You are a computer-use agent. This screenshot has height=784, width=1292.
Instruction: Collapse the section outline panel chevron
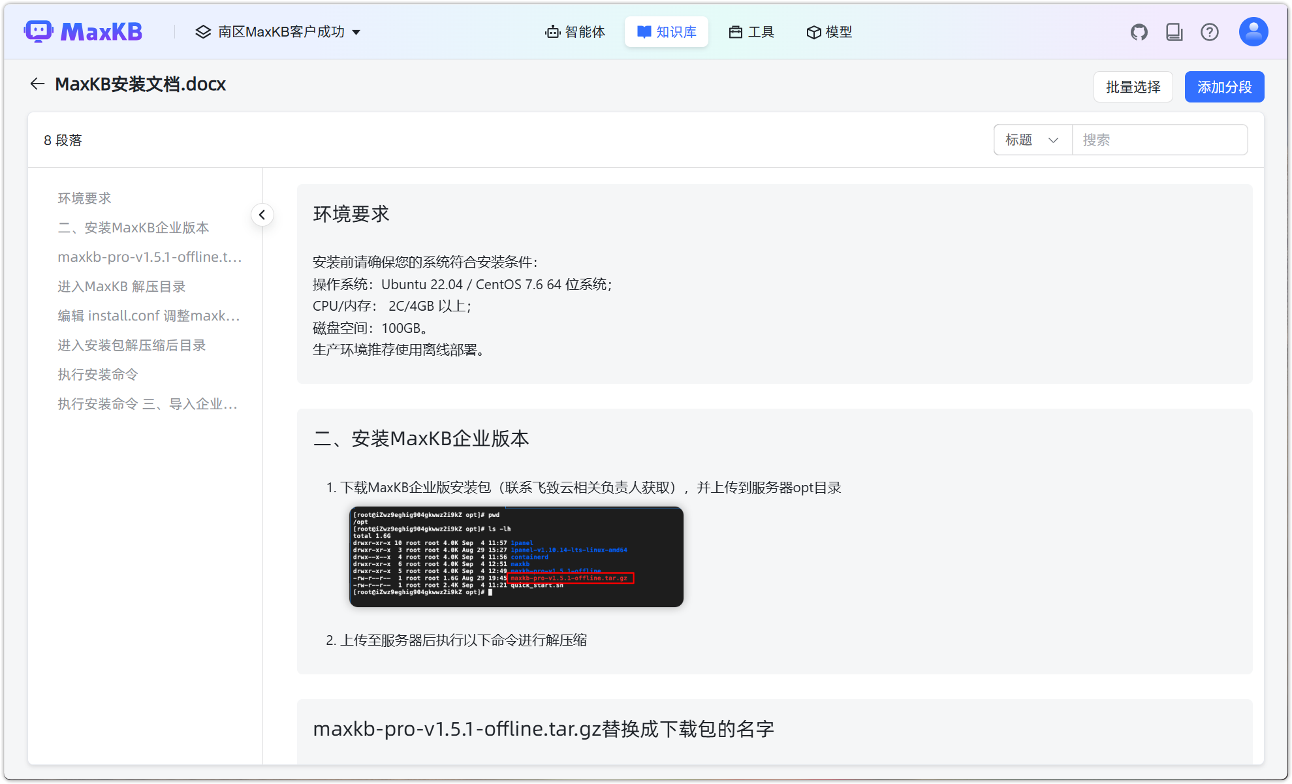coord(262,214)
